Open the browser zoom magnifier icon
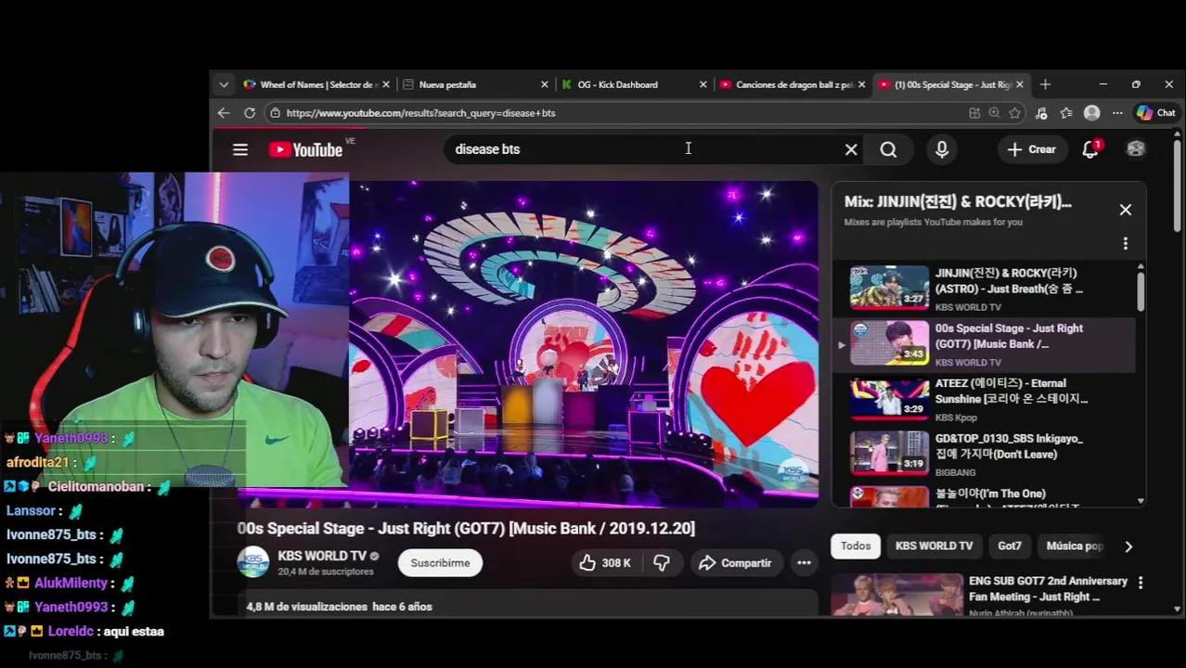Screen dimensions: 1186x668 pos(995,113)
